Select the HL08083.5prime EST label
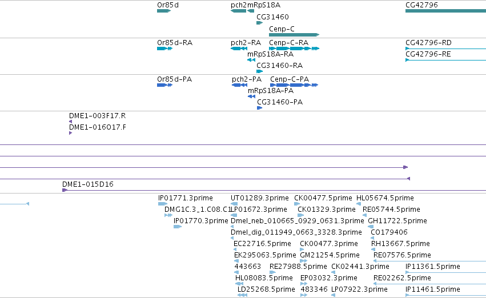 click(x=264, y=278)
